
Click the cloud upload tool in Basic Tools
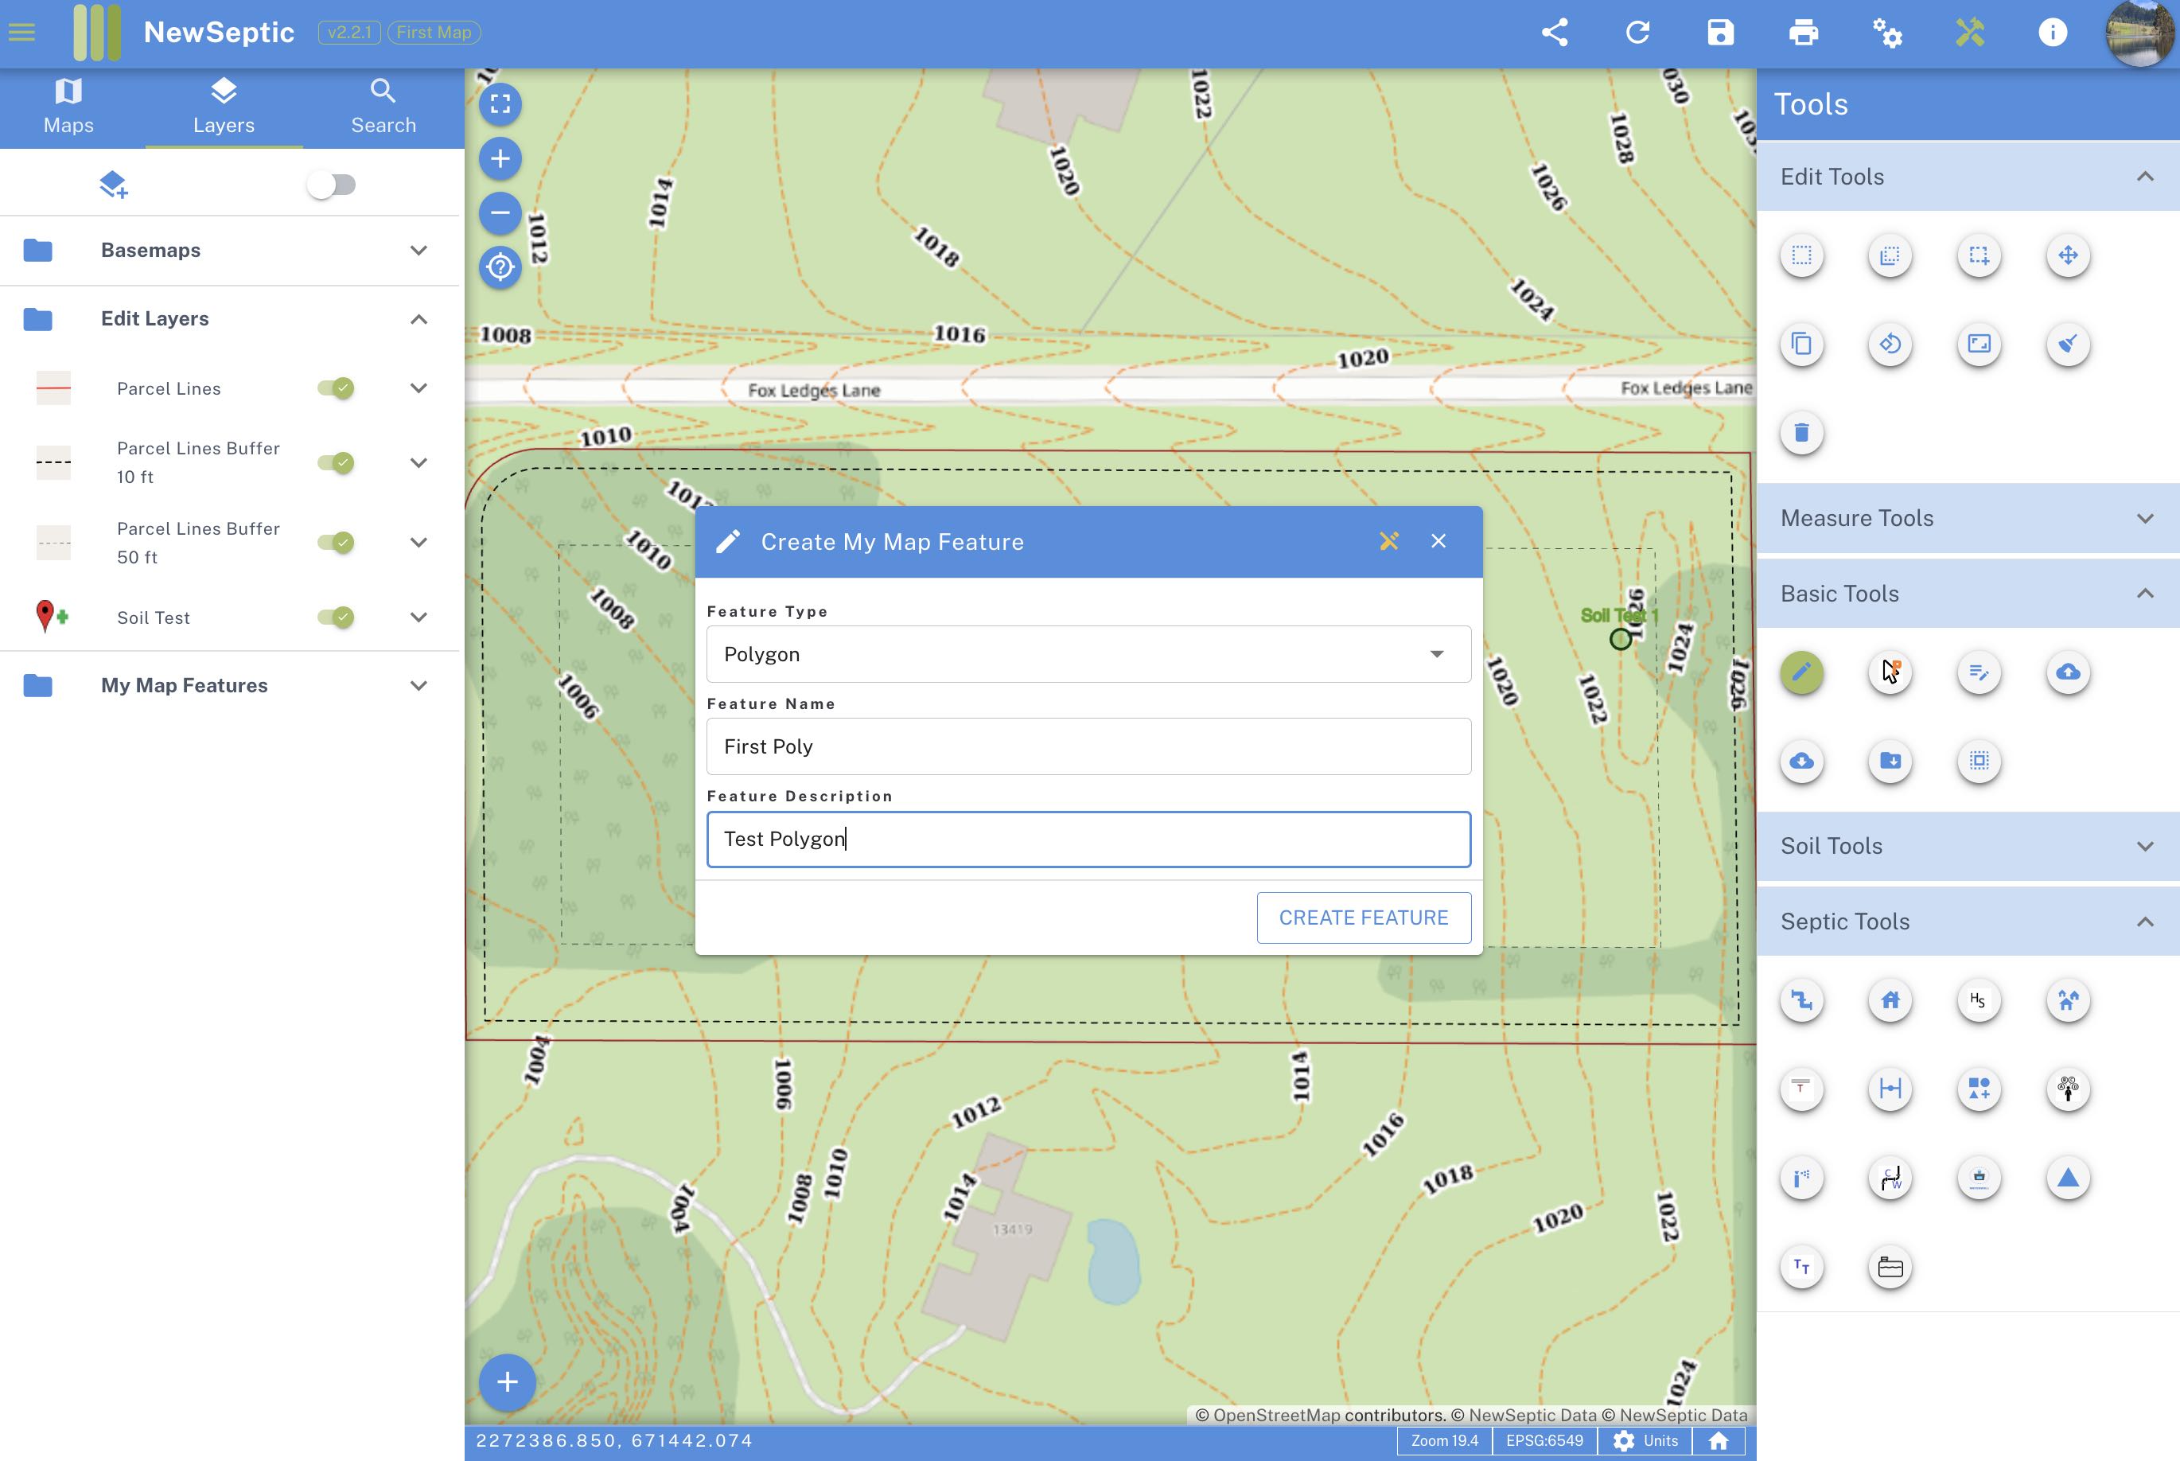(2067, 672)
